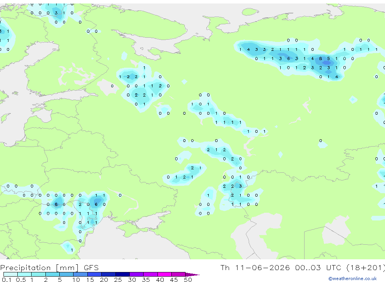Click the forecast date 'Th 11-06-2026'
Screen dimensions: 385x282
[x=255, y=267]
